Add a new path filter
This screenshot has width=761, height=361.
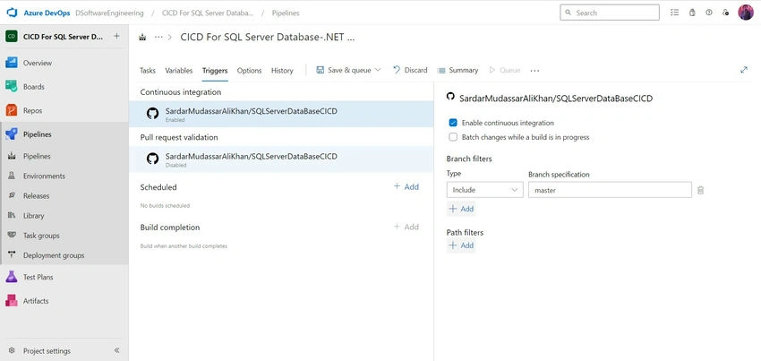(461, 245)
